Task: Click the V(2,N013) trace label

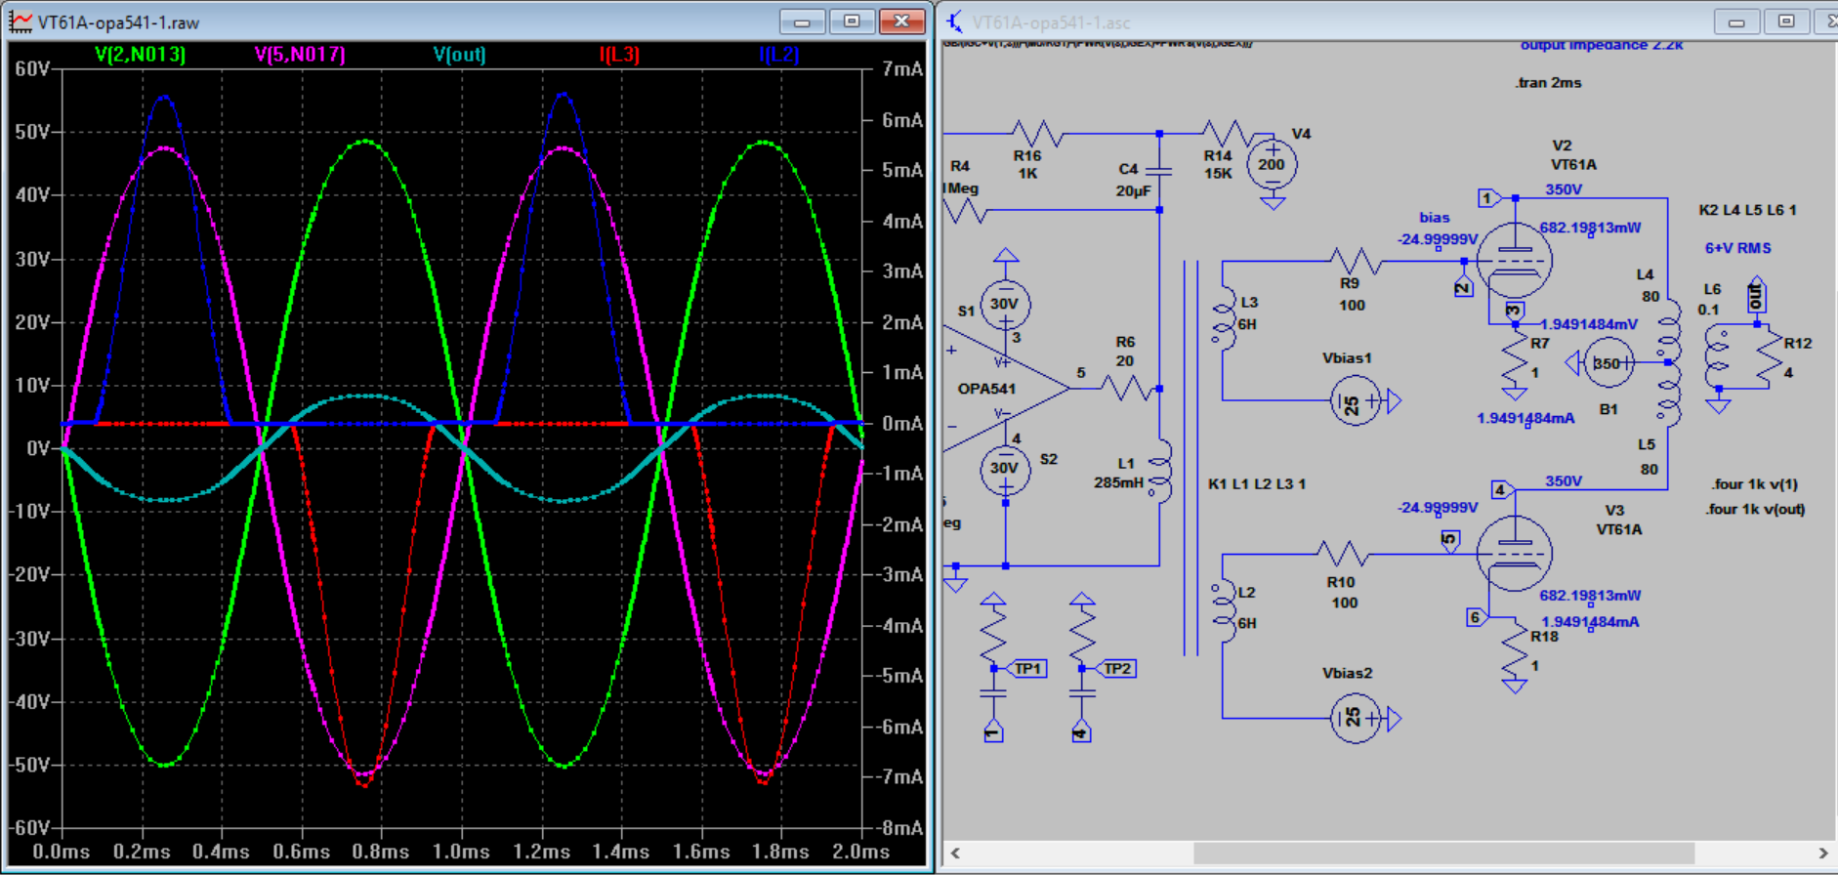Action: click(x=141, y=55)
